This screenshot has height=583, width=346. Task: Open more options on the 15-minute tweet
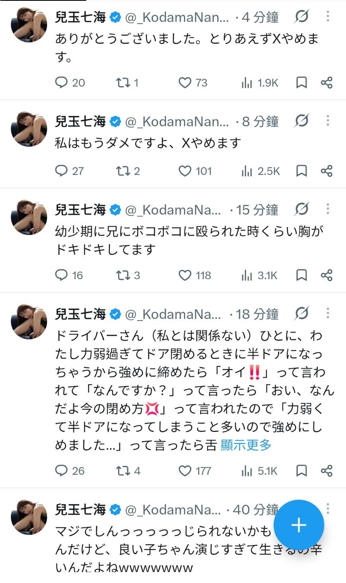(328, 209)
